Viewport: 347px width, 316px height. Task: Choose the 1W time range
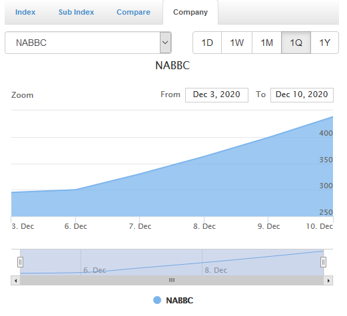[236, 43]
